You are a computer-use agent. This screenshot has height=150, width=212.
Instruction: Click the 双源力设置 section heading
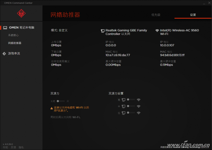pyautogui.click(x=116, y=94)
